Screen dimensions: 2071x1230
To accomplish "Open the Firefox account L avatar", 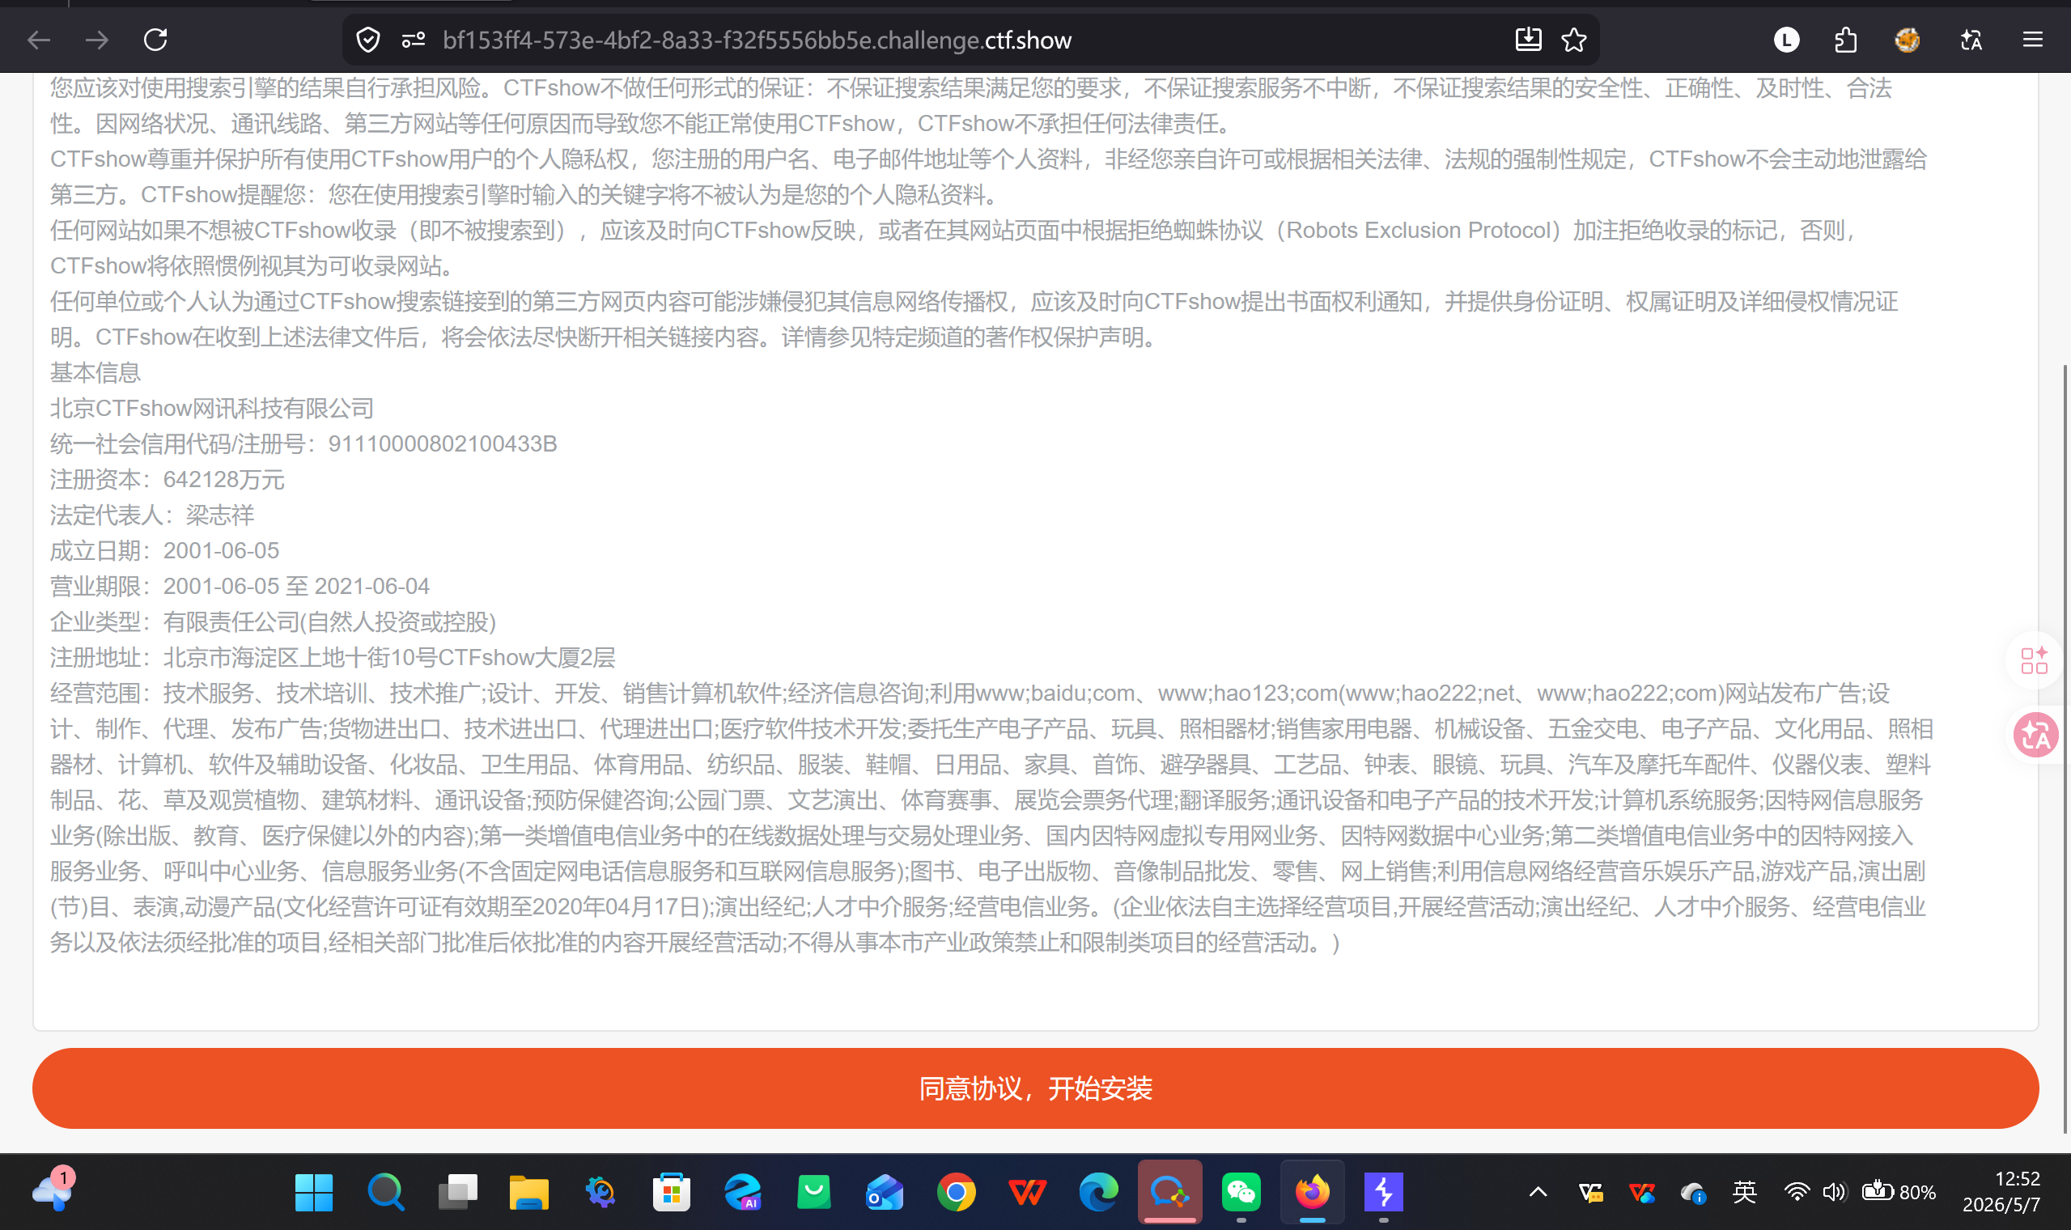I will 1786,40.
